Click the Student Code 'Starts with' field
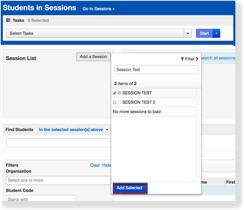Viewport: 244px width, 210px height. 41,199
